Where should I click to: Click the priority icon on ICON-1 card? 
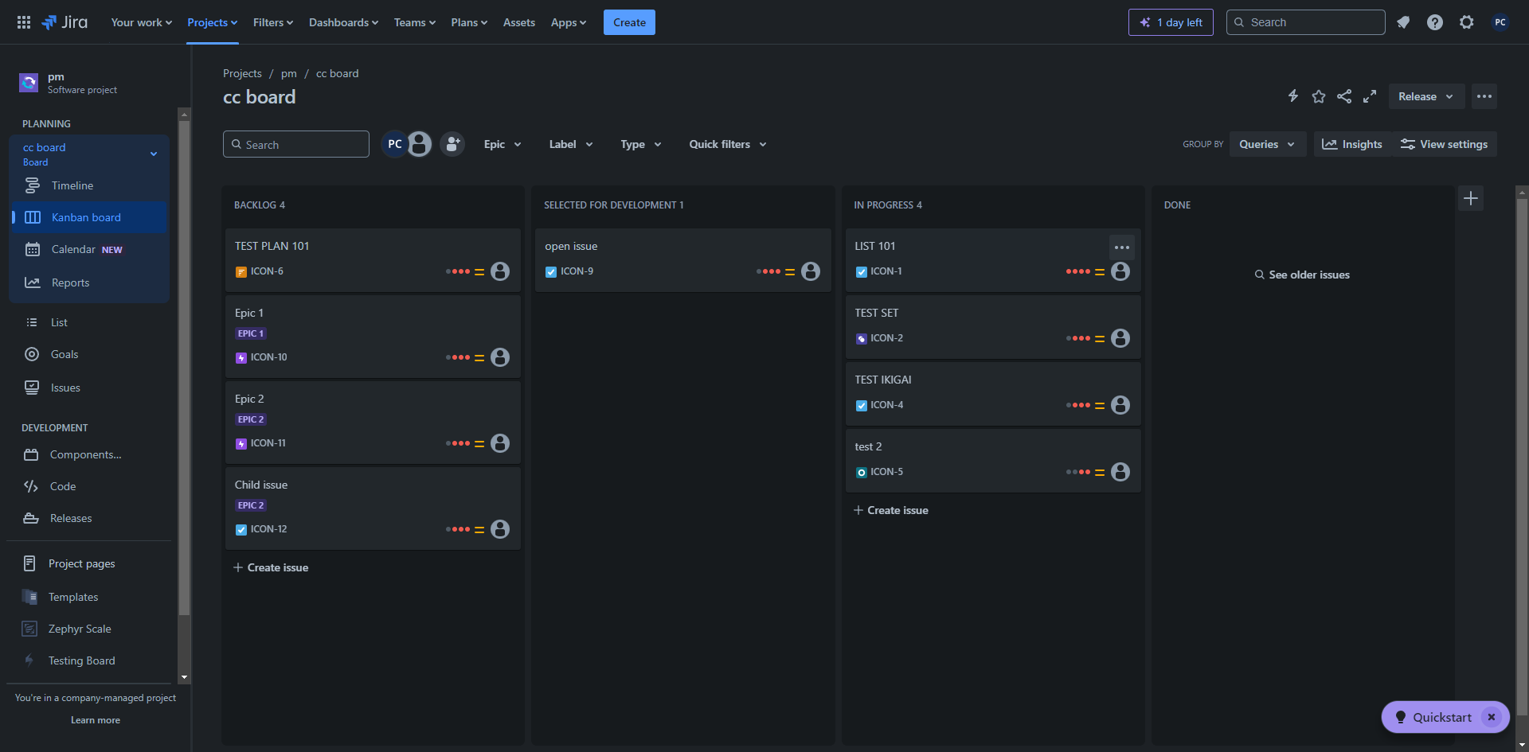point(1100,272)
